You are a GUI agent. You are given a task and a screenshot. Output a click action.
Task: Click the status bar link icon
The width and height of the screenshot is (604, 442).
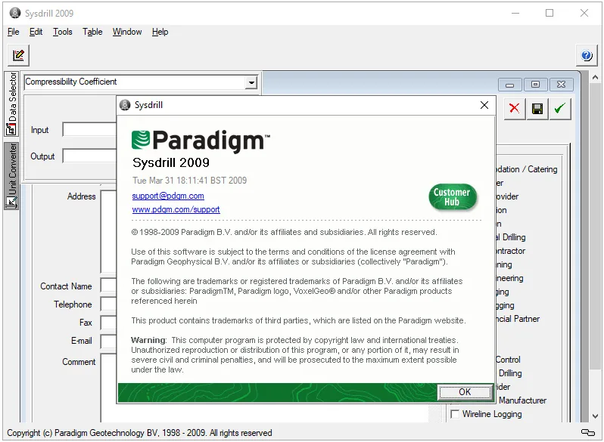coord(588,432)
